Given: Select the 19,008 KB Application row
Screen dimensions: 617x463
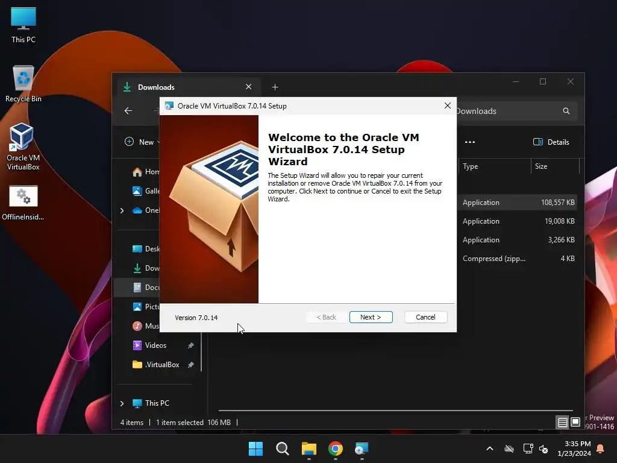Looking at the screenshot, I should [517, 221].
